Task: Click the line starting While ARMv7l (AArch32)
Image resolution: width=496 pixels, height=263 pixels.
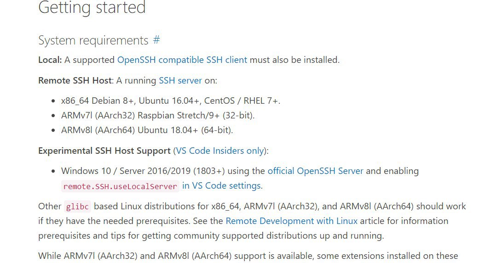Action: (248, 256)
